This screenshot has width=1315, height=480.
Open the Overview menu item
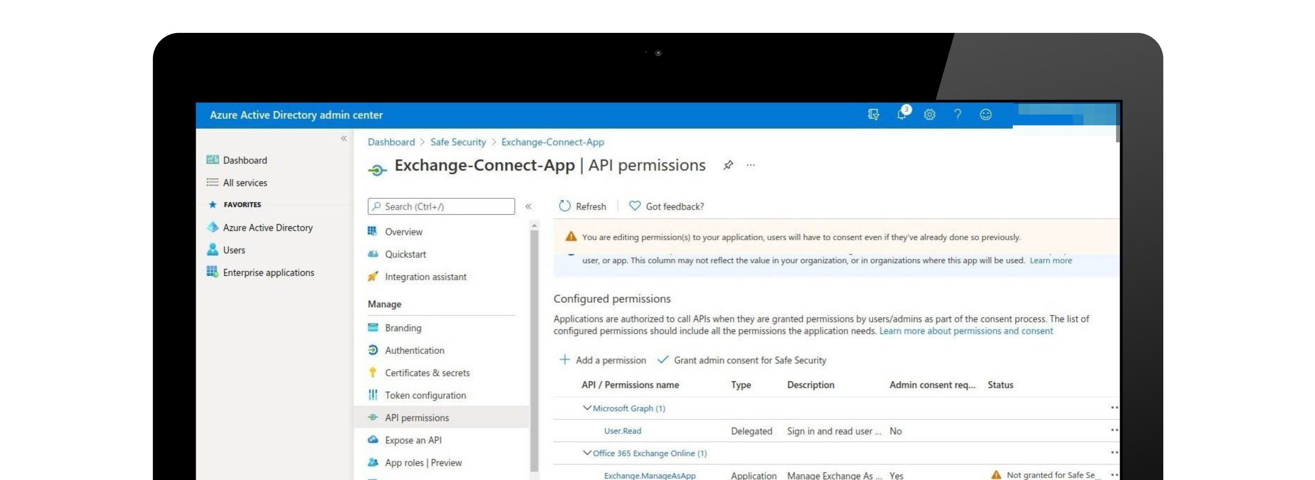coord(403,232)
